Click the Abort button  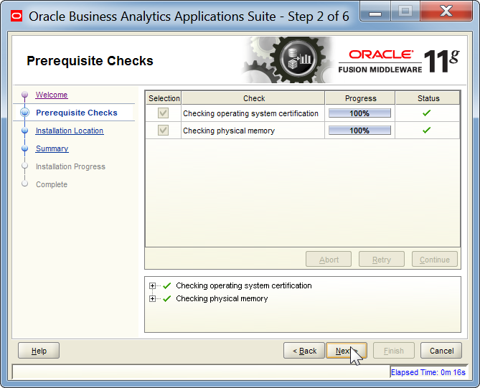coord(329,260)
